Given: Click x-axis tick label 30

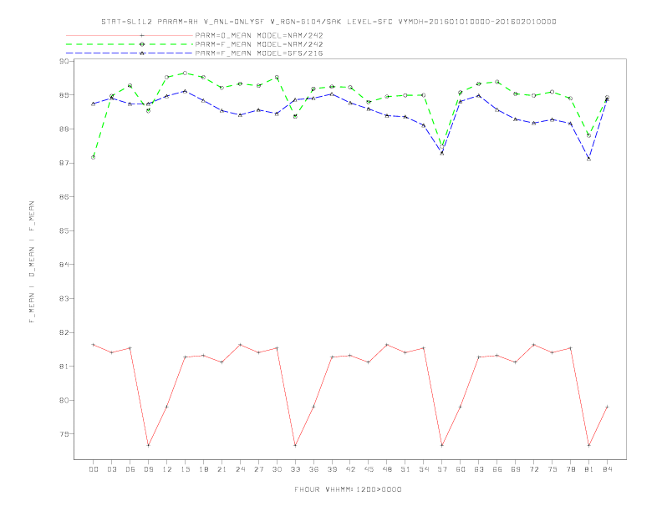Looking at the screenshot, I should [277, 469].
